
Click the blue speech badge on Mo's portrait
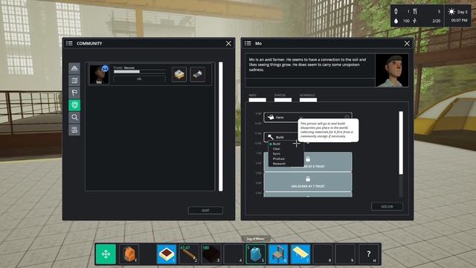[105, 68]
